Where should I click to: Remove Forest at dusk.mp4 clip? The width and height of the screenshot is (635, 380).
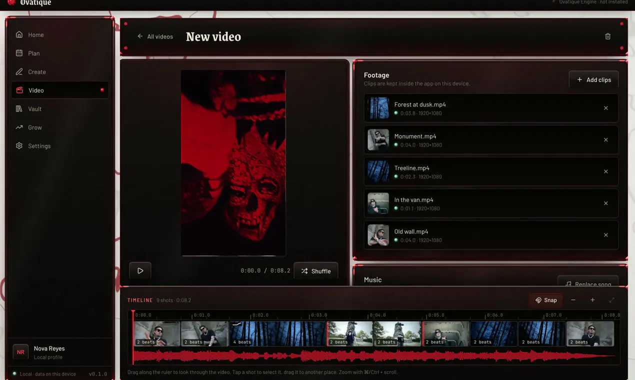(605, 108)
